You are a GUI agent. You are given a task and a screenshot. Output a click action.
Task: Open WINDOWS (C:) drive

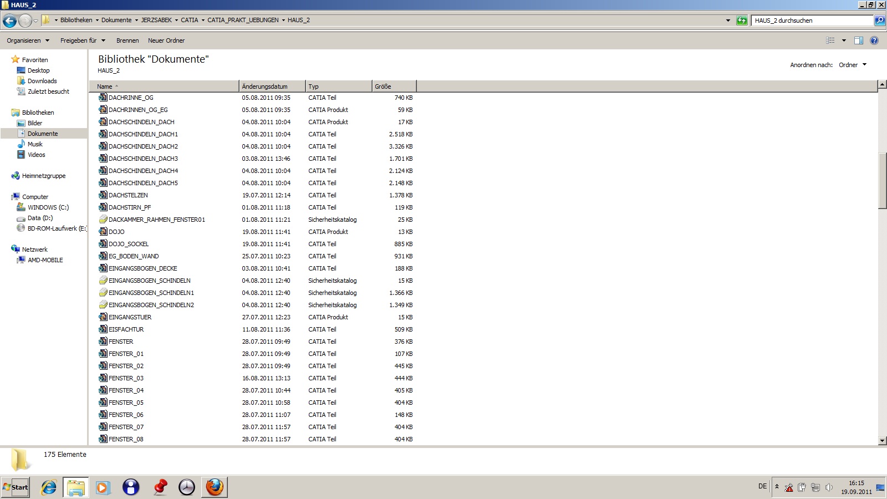(48, 207)
